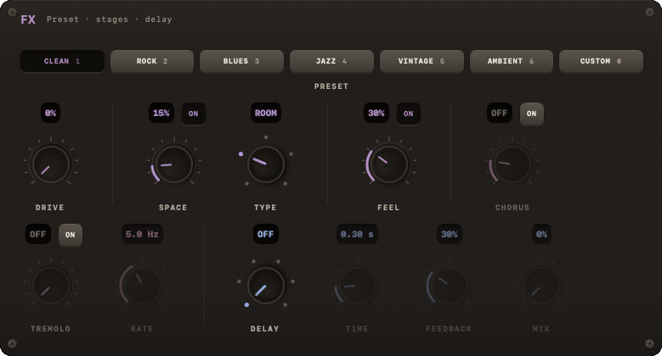Load the CUSTOM 0 preset
The image size is (662, 356).
[x=601, y=61]
